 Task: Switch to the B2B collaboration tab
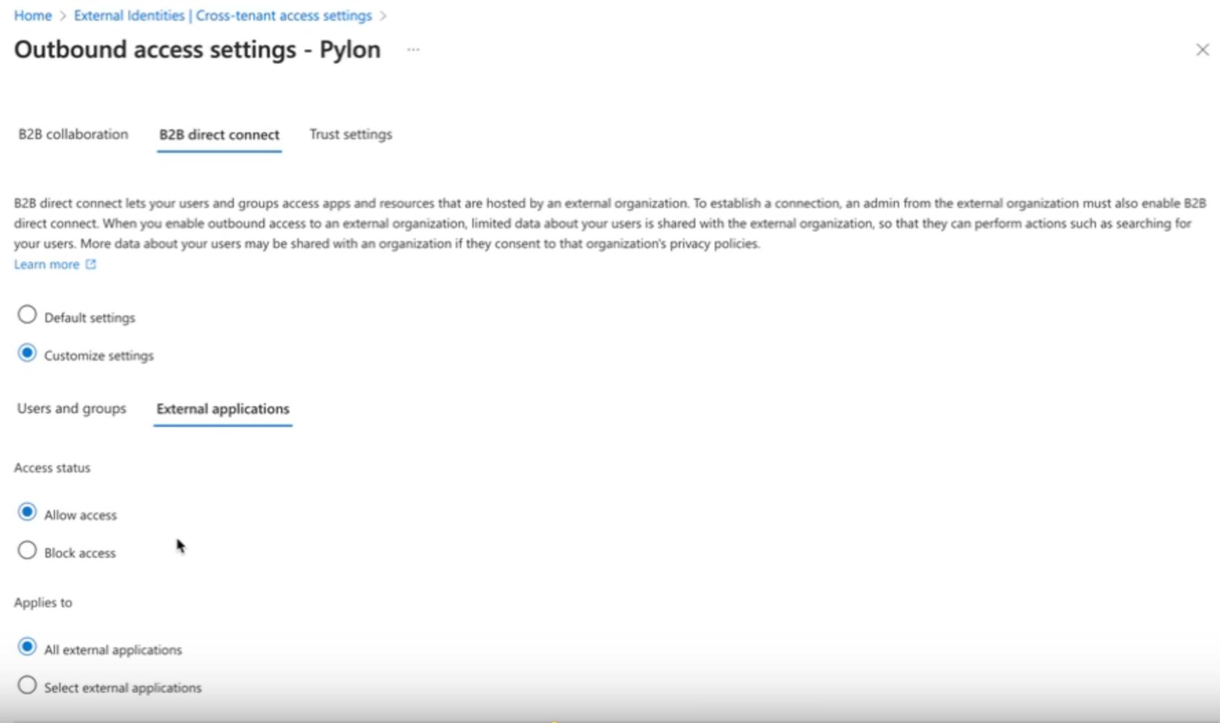coord(73,134)
